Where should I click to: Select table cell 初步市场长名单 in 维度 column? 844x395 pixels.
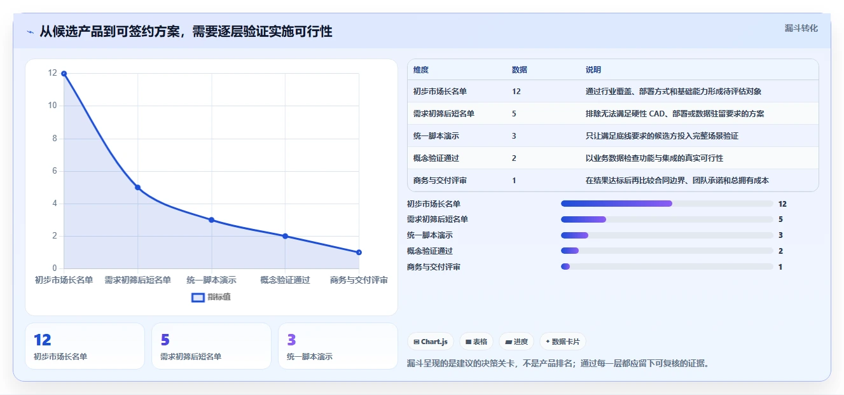(439, 92)
